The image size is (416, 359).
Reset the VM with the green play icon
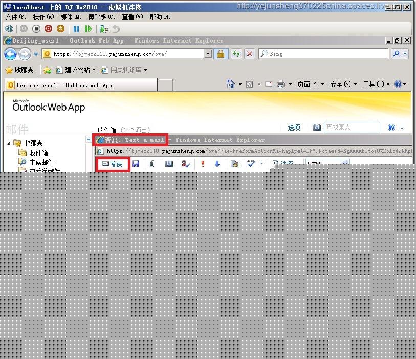tap(89, 29)
